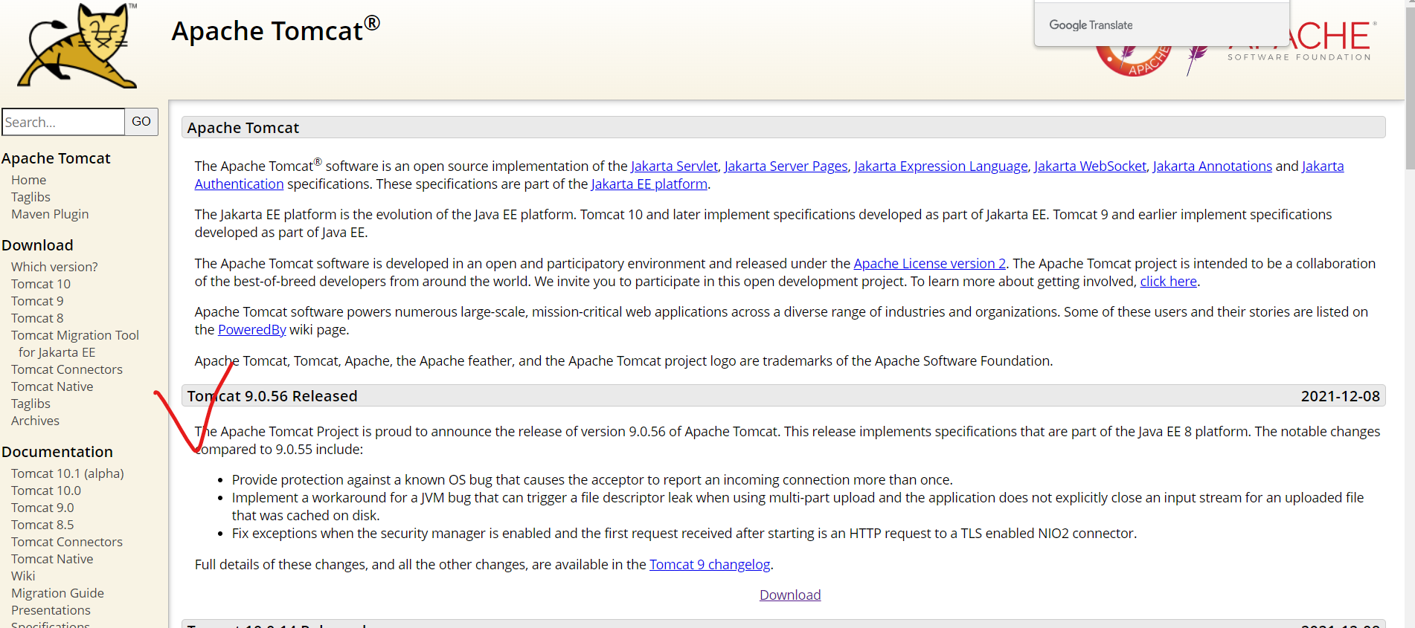Click the Download link below changelog
The image size is (1415, 628).
790,595
